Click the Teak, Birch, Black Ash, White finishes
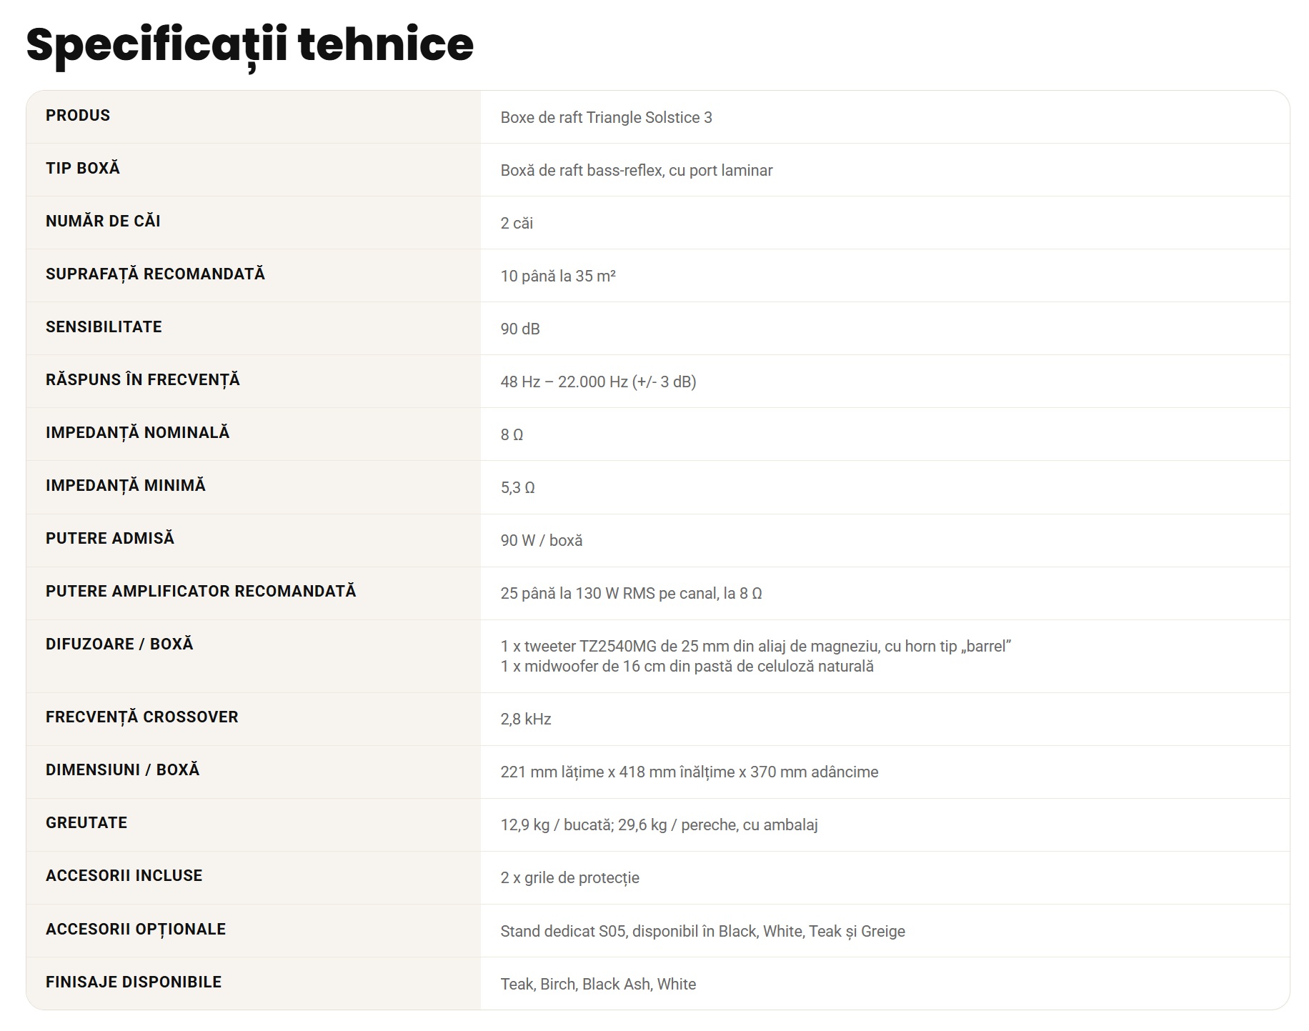This screenshot has height=1031, width=1309. pyautogui.click(x=598, y=984)
